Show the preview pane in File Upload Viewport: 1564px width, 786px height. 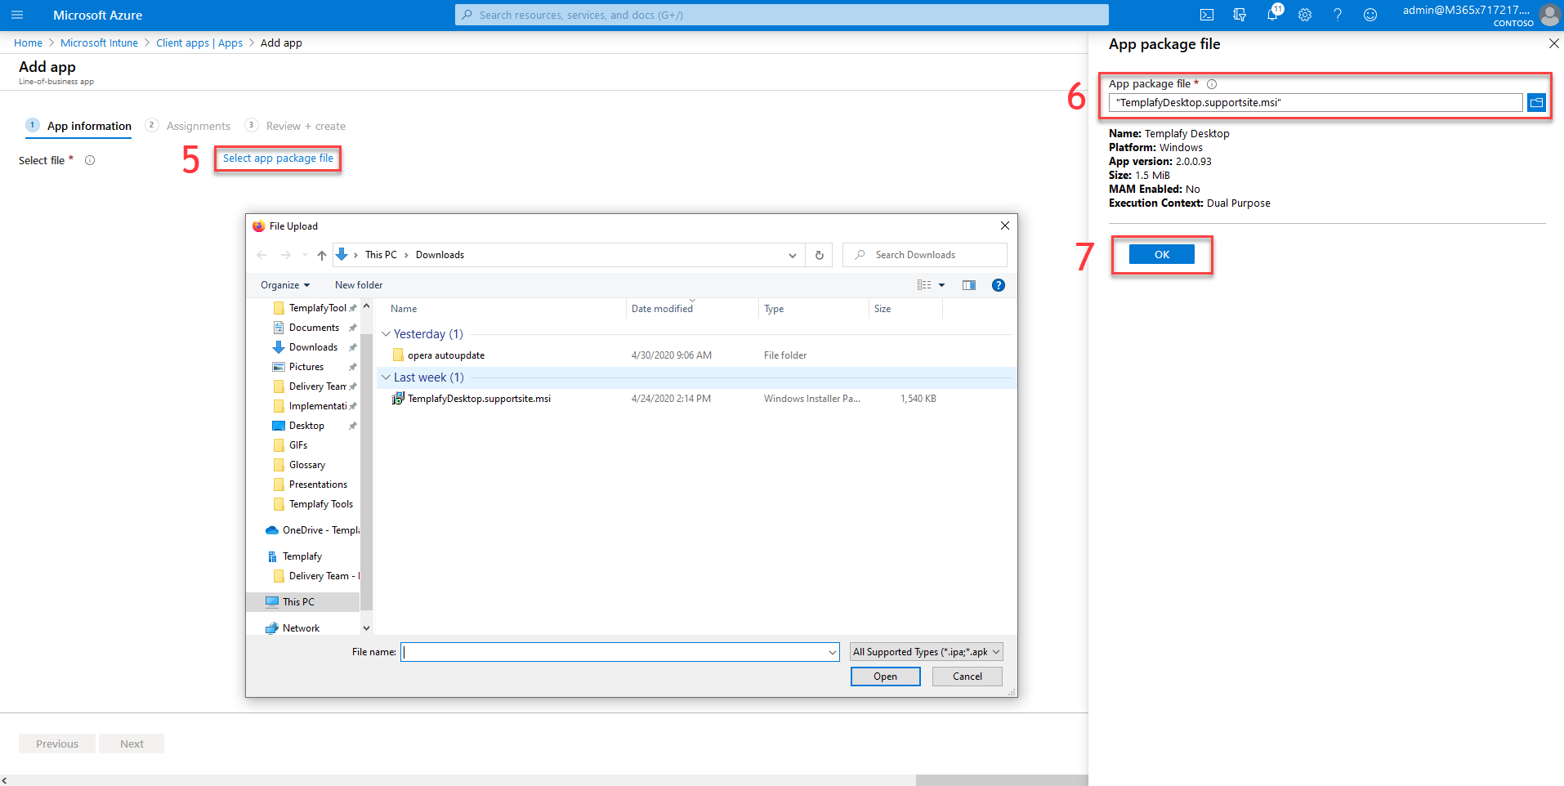[969, 285]
